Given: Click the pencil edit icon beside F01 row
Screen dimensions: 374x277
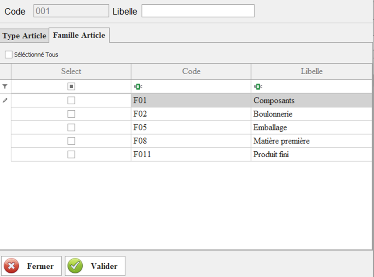Looking at the screenshot, I should 5,100.
